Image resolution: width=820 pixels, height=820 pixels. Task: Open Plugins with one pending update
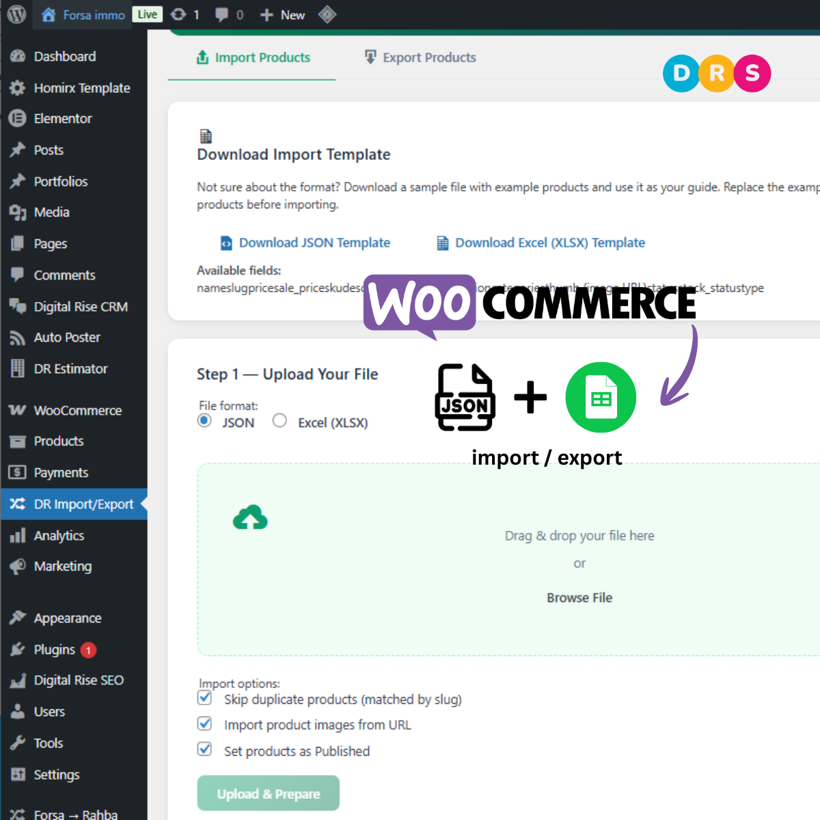tap(55, 650)
